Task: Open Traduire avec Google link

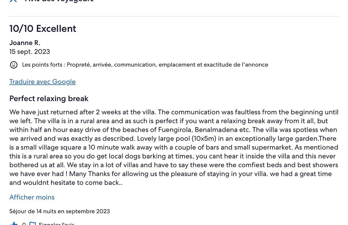Action: pyautogui.click(x=43, y=82)
